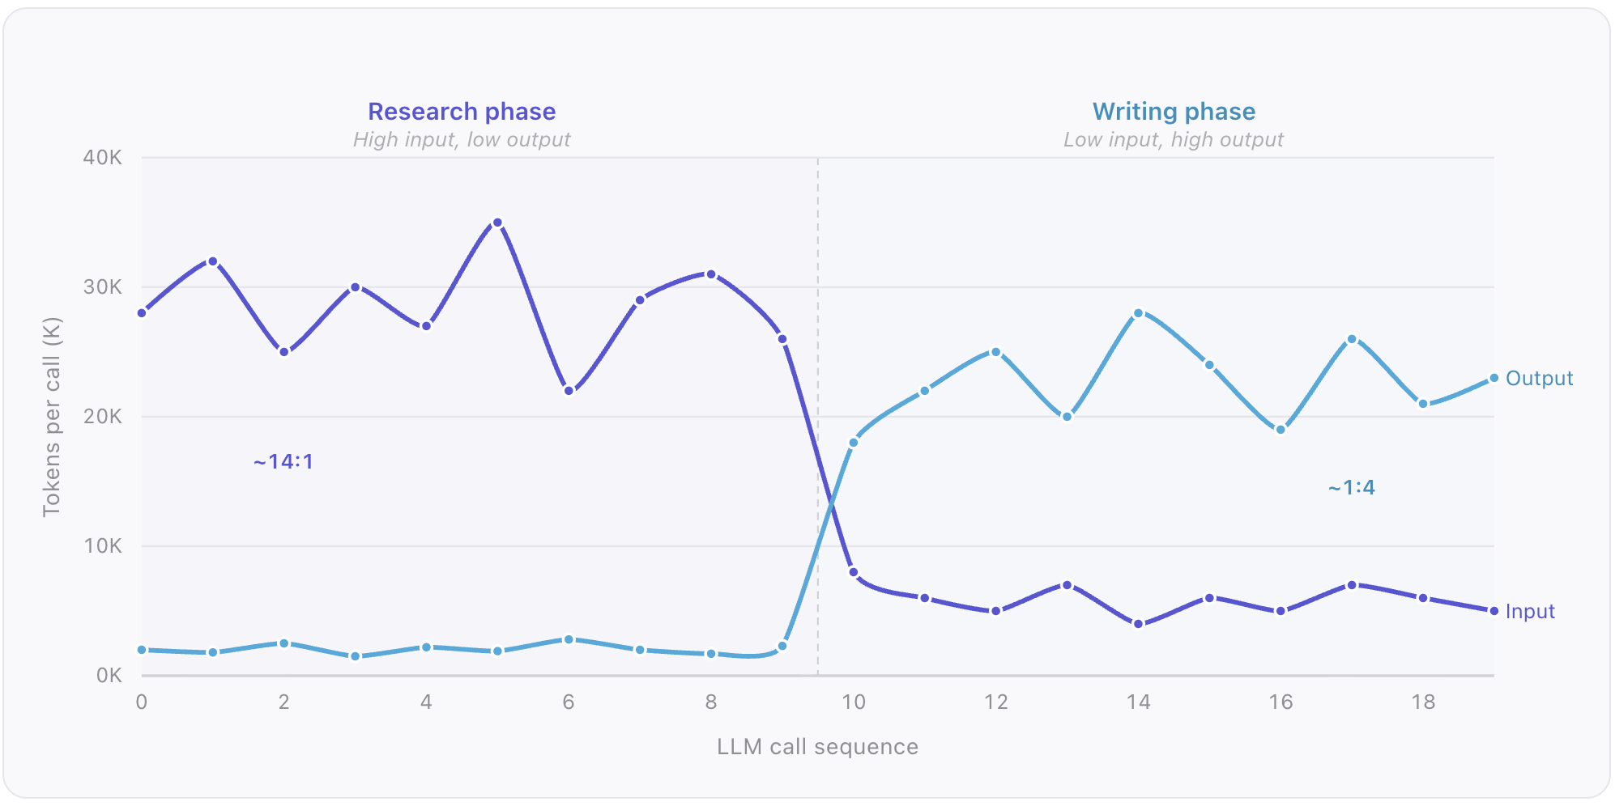Click the 40K y-axis tick label
The width and height of the screenshot is (1615, 806).
tap(102, 158)
